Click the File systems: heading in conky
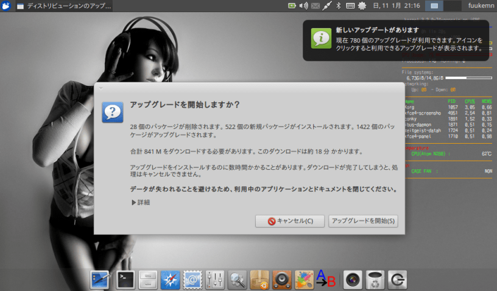This screenshot has height=291, width=497. pyautogui.click(x=417, y=72)
